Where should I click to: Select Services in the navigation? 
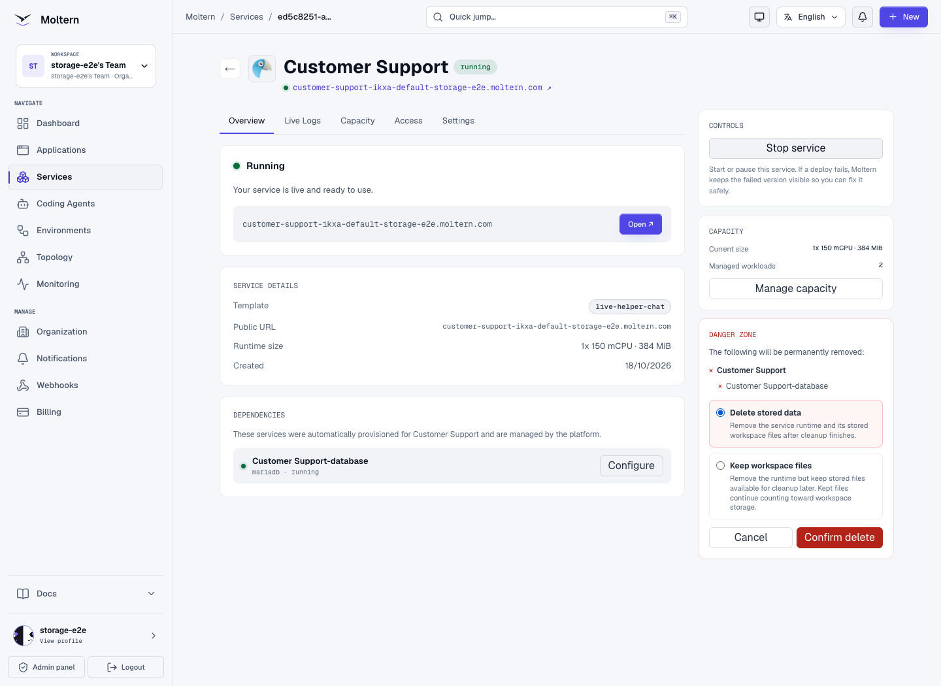(x=85, y=177)
